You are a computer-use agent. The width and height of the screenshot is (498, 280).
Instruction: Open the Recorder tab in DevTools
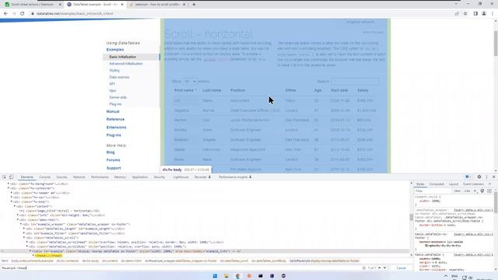(x=202, y=177)
